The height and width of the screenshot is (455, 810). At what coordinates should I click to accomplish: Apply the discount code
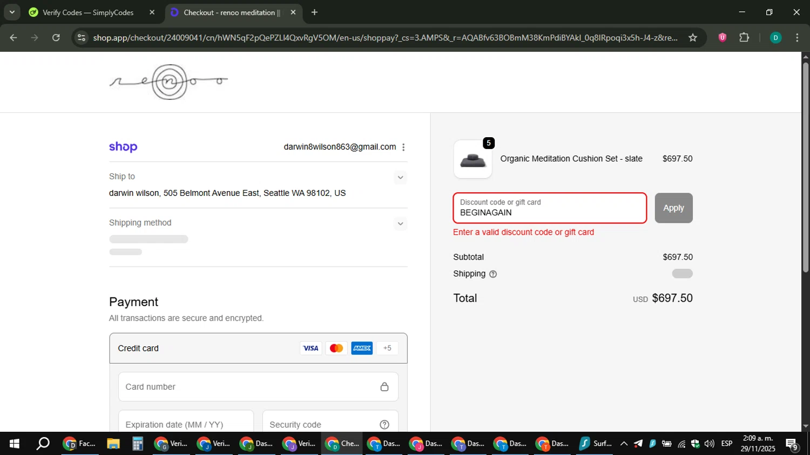pos(673,208)
